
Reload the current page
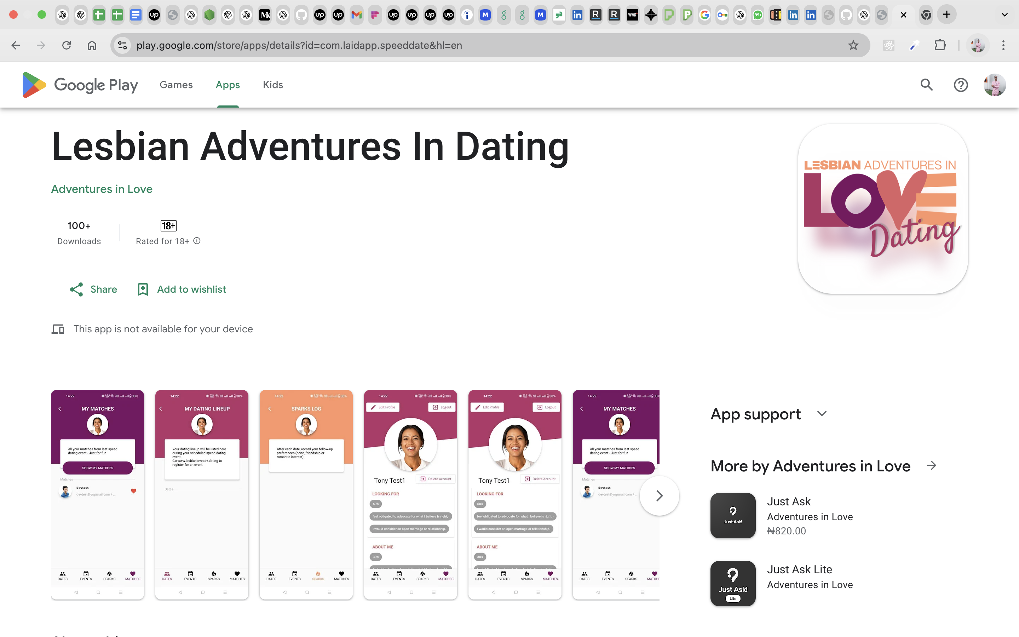[x=67, y=45]
